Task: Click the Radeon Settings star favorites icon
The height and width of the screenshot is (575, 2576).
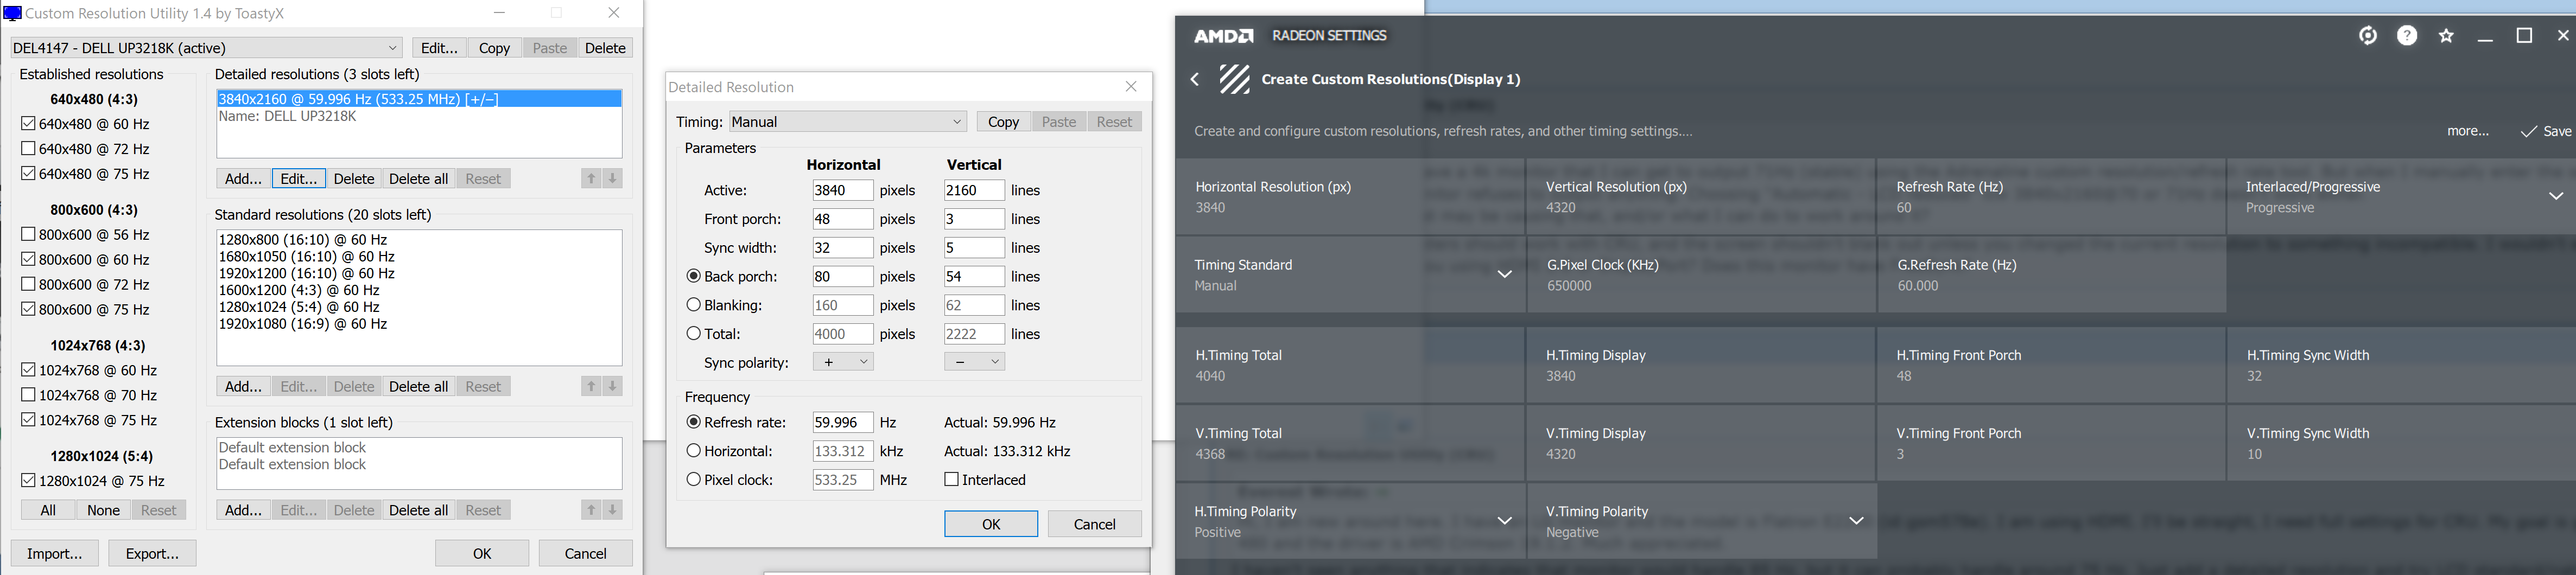Action: click(2446, 36)
